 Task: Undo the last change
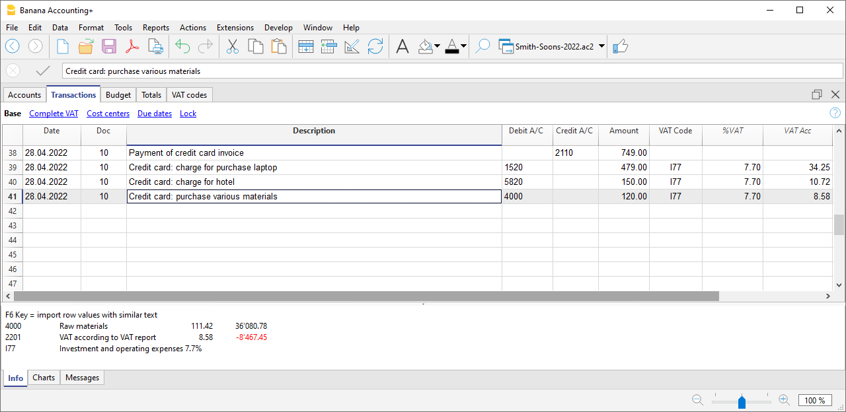182,46
